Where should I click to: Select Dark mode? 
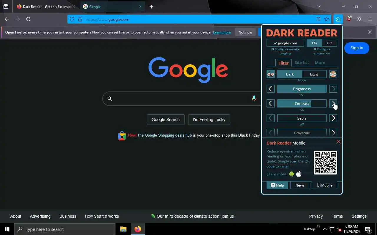(290, 74)
